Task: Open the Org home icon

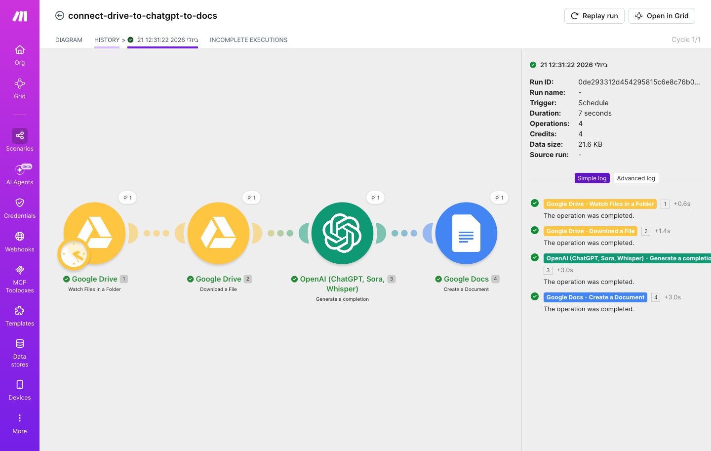Action: [x=20, y=50]
